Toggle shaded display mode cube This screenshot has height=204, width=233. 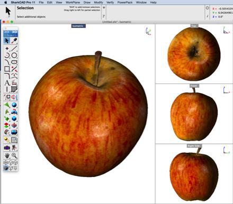pos(6,168)
